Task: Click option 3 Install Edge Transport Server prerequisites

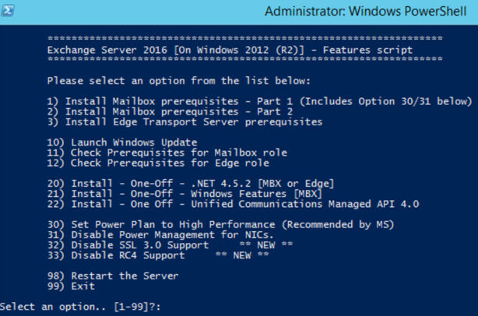Action: (x=185, y=122)
